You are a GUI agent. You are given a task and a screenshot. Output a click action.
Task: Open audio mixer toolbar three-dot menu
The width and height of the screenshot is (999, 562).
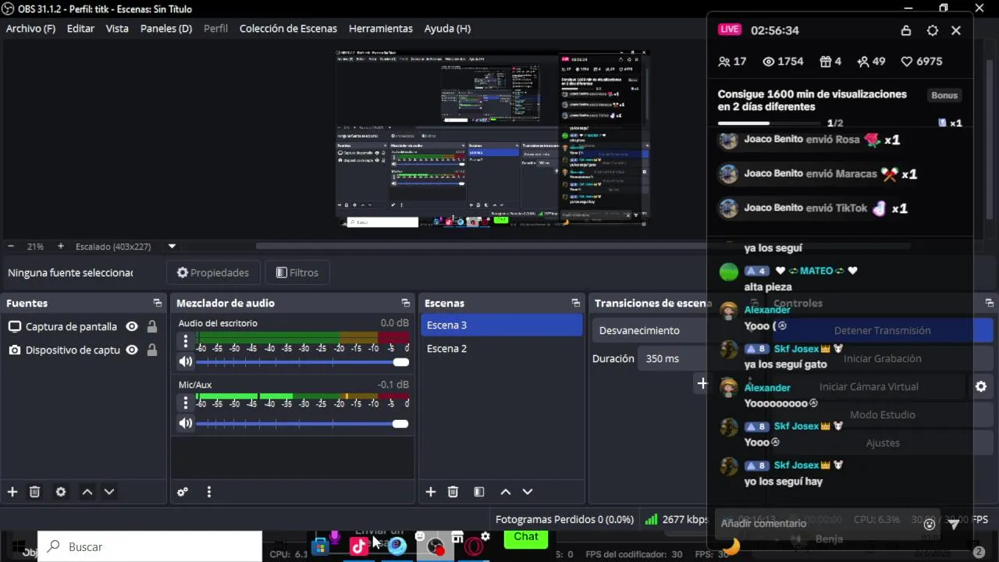click(208, 492)
